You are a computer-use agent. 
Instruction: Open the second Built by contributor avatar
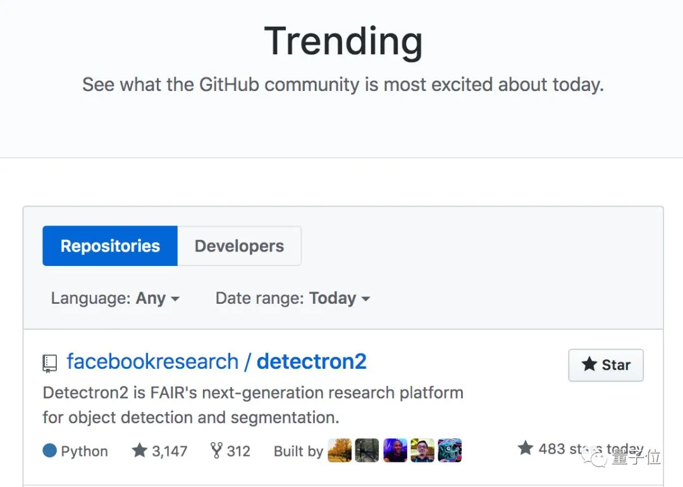[367, 450]
